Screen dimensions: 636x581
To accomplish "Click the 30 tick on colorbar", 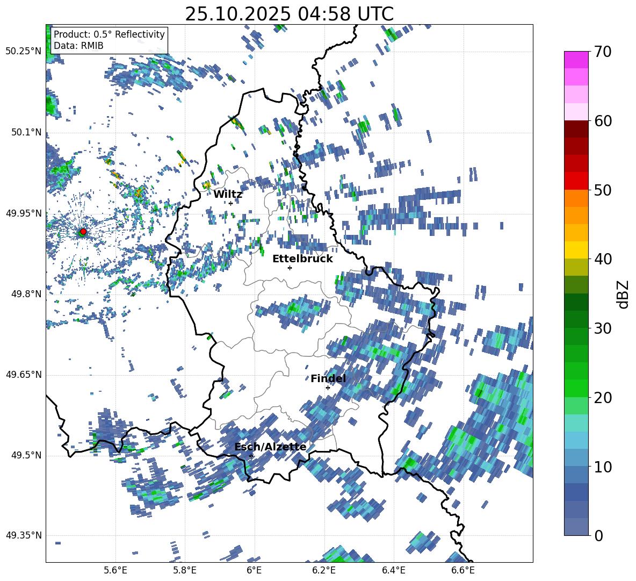I will 602,328.
